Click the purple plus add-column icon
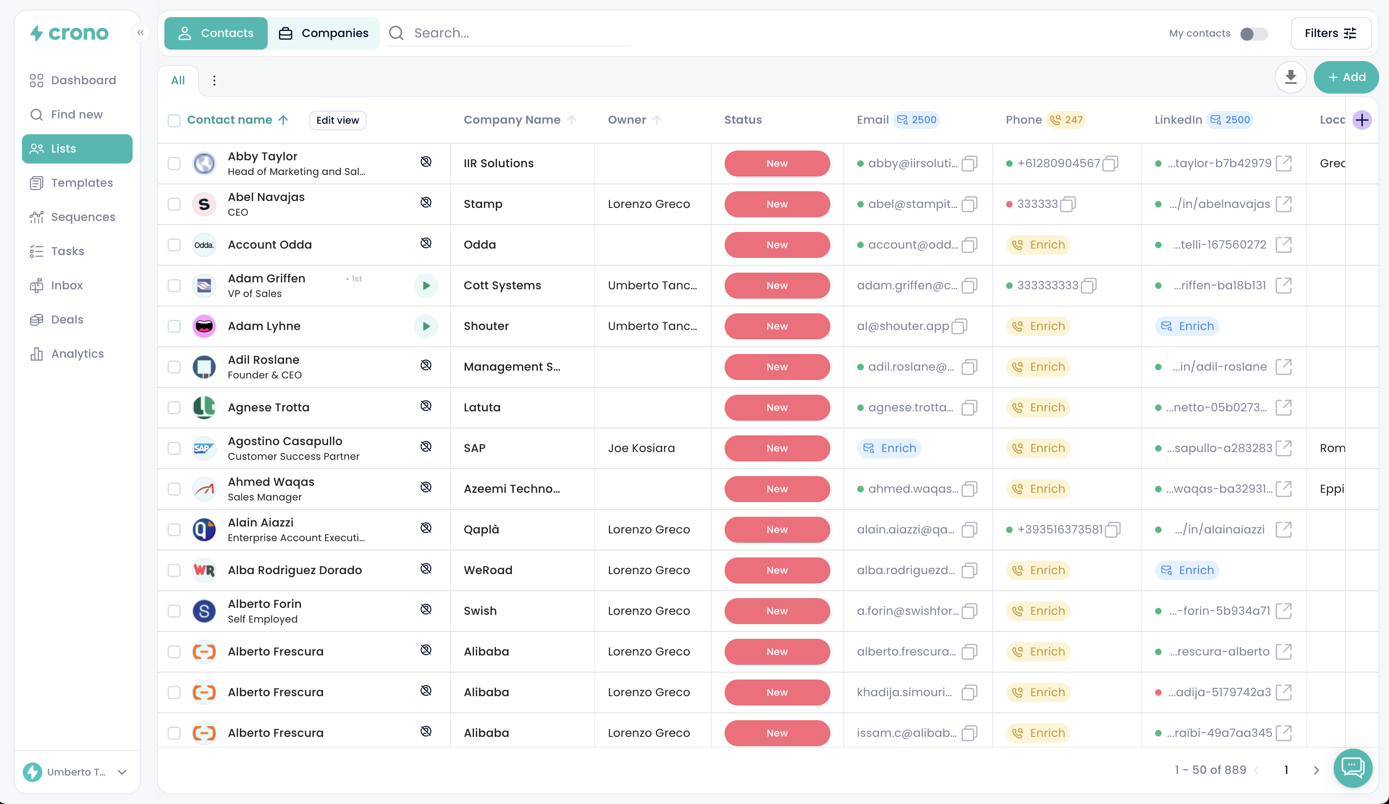Viewport: 1389px width, 804px height. (1361, 120)
